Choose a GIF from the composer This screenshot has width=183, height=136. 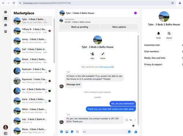coord(77,132)
